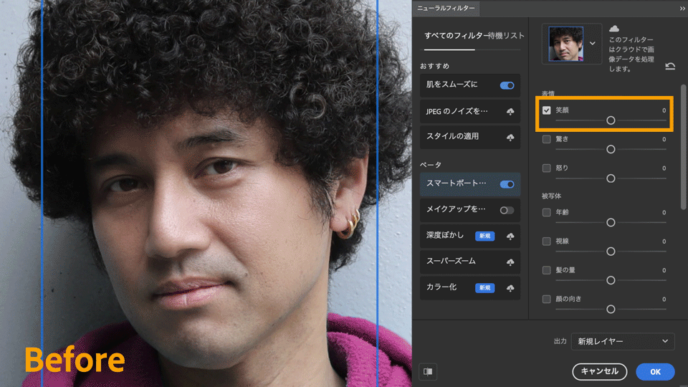Enable the 髪の量 checkbox

click(x=546, y=270)
